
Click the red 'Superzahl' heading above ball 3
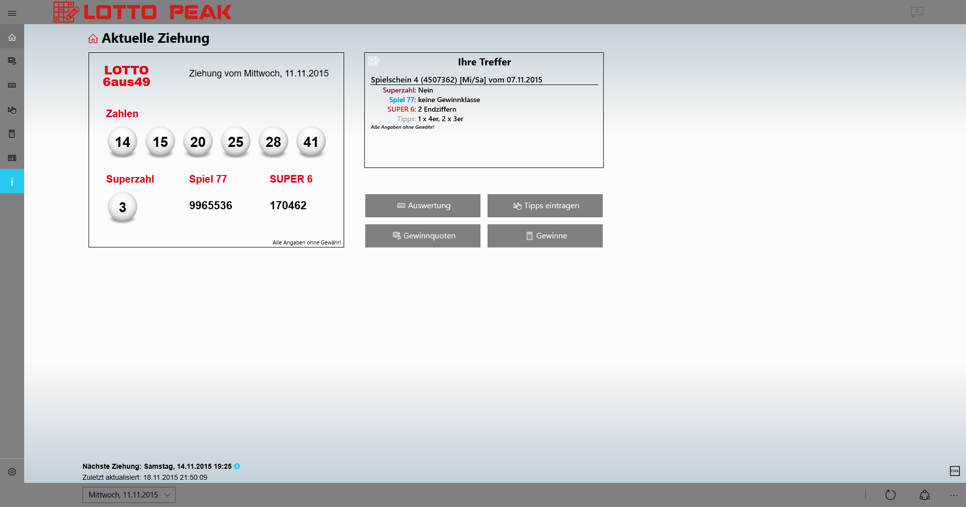pos(130,179)
